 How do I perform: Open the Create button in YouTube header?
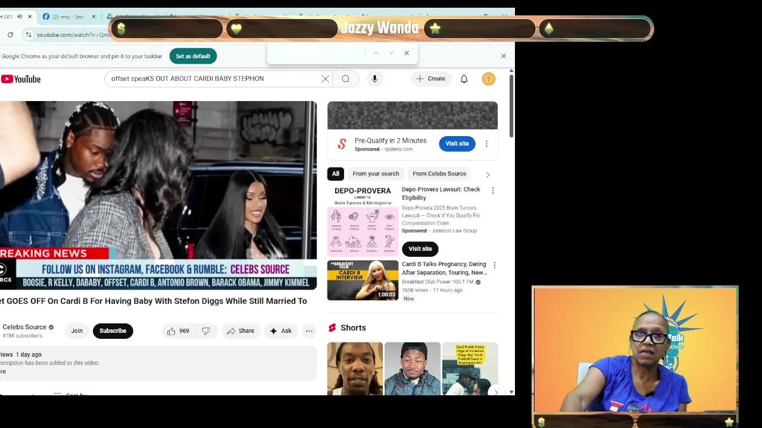point(431,78)
